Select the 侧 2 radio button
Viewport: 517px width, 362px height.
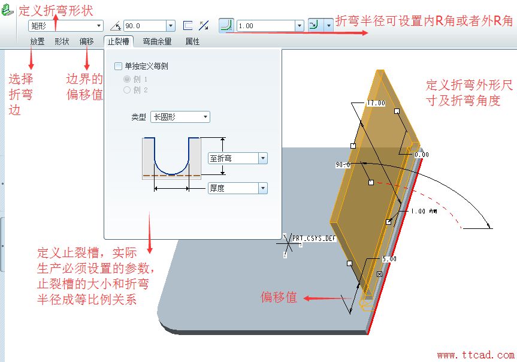coord(127,90)
